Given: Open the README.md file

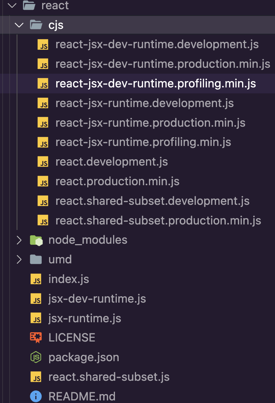Looking at the screenshot, I should pyautogui.click(x=82, y=396).
